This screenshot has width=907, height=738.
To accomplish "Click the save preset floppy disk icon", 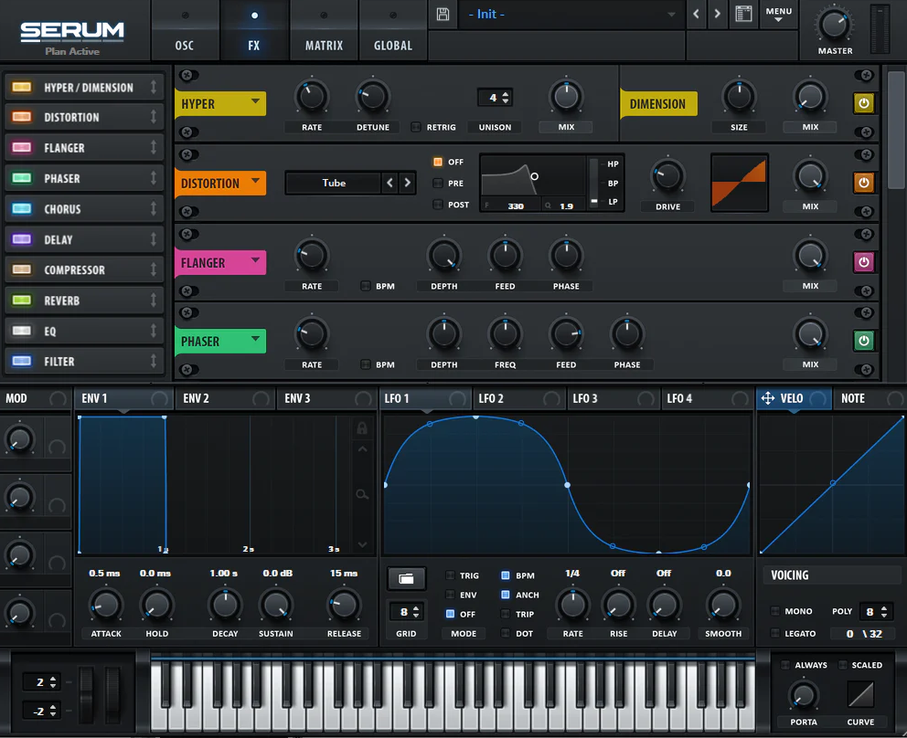I will coord(443,15).
